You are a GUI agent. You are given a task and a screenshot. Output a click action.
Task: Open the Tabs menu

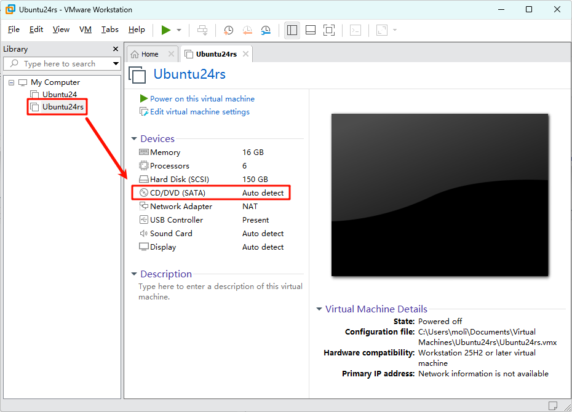[x=110, y=29]
